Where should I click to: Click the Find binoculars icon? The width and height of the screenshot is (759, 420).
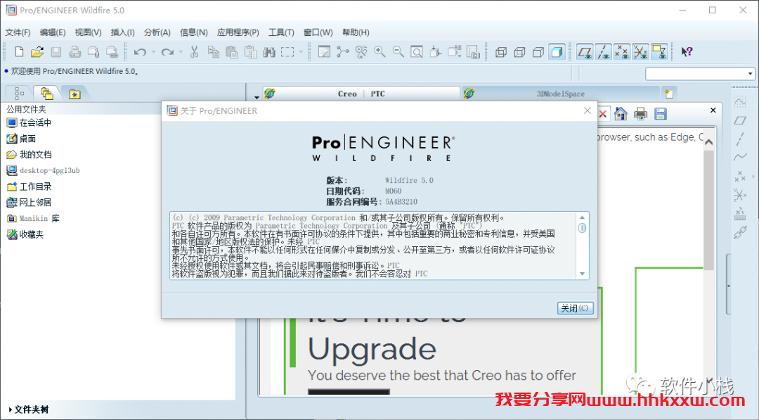(269, 52)
